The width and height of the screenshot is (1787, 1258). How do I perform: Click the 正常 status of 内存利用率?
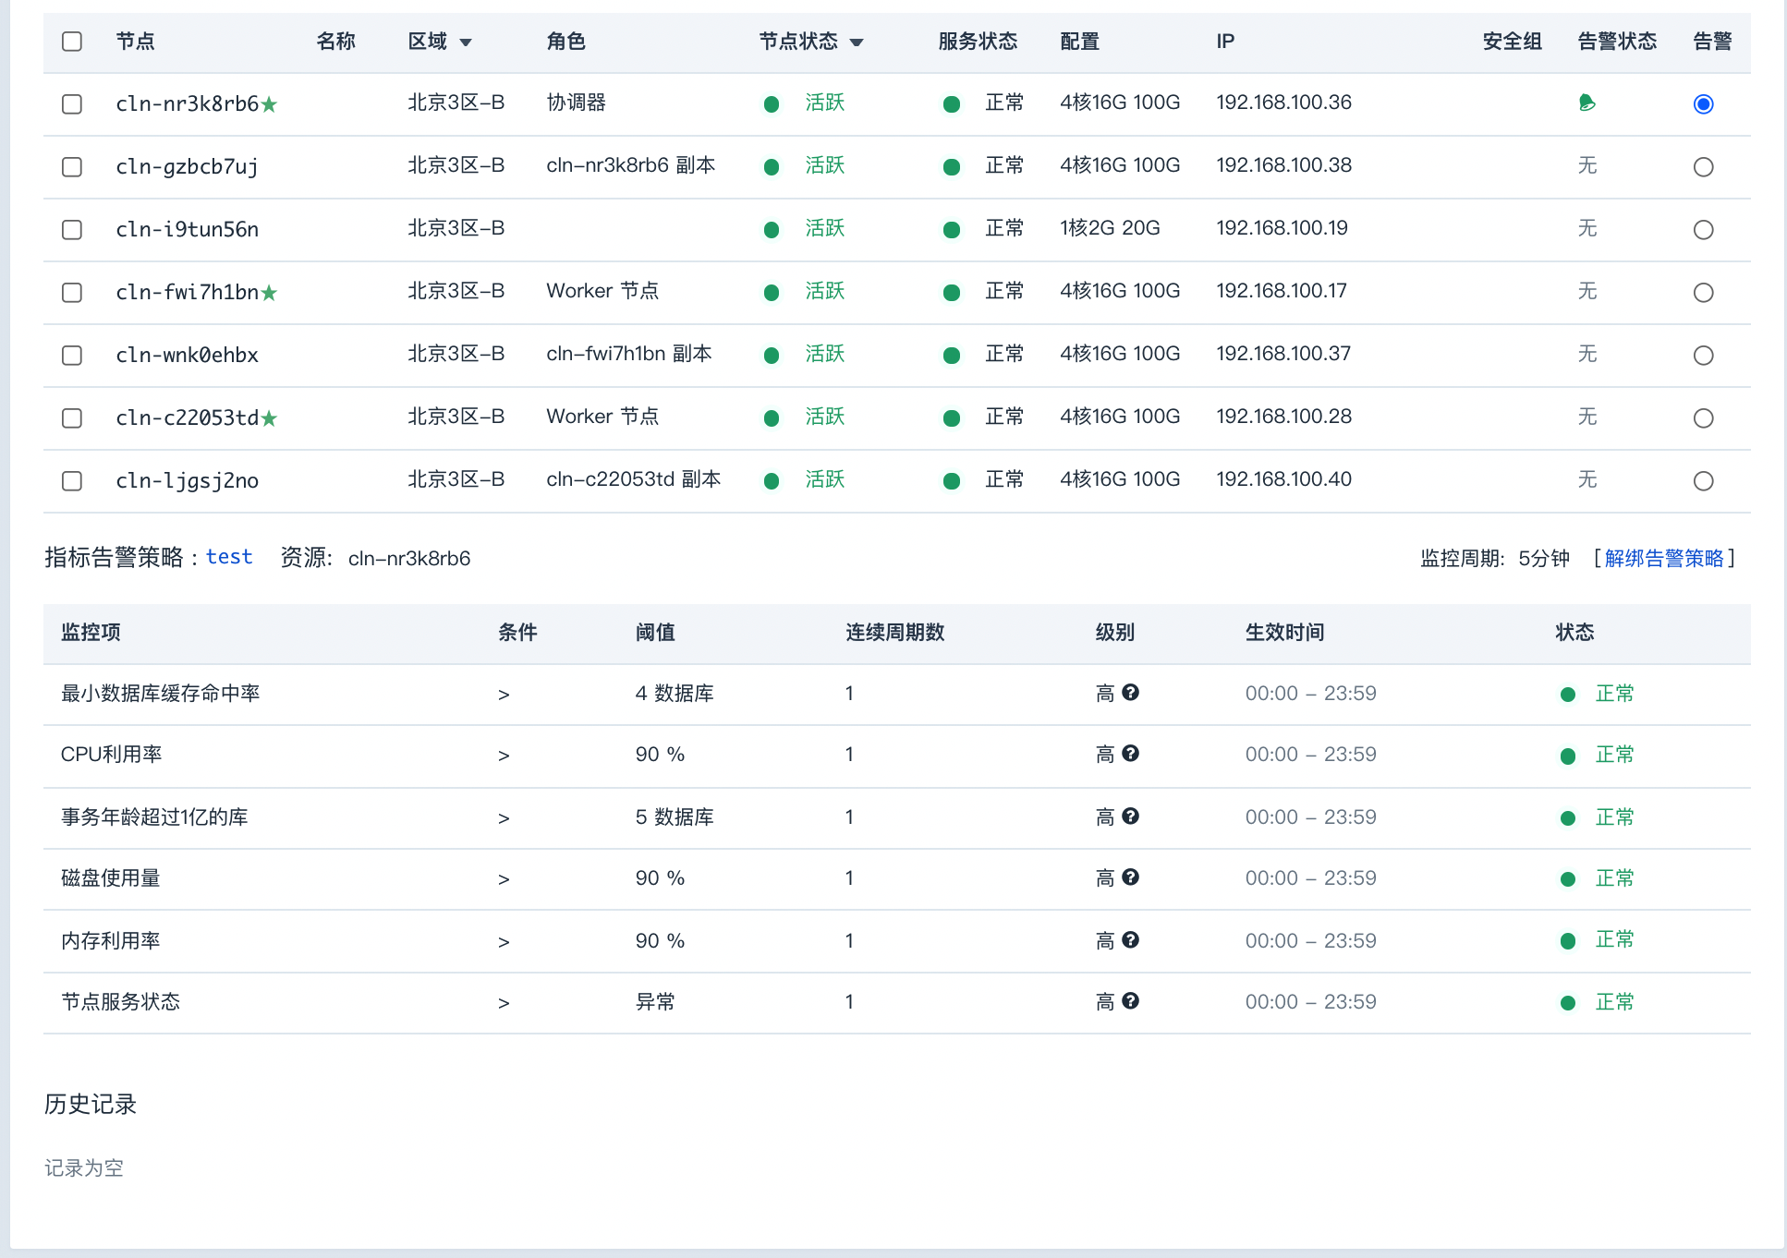tap(1614, 939)
